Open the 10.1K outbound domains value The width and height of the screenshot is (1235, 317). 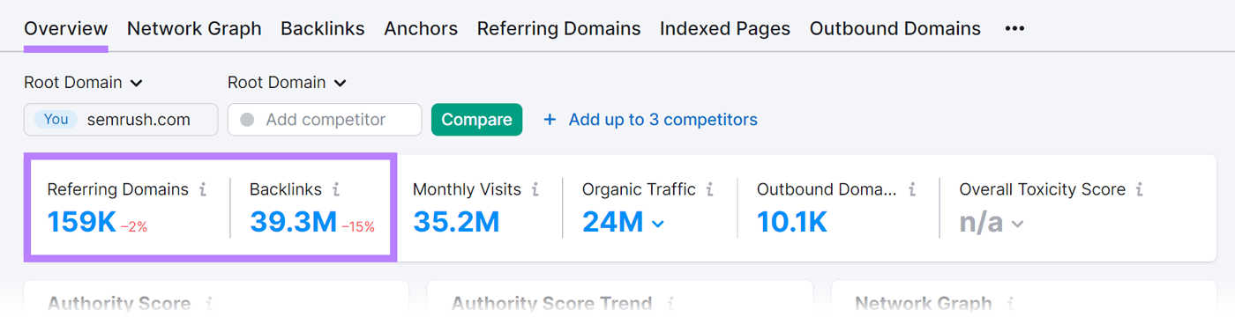[792, 222]
